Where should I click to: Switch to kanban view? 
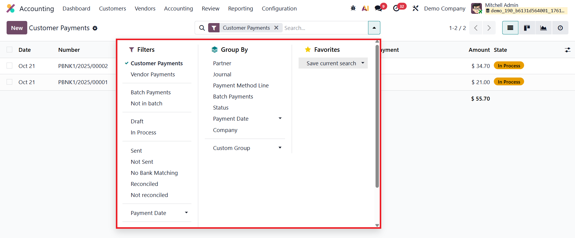click(x=527, y=28)
